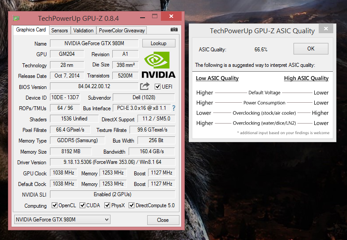Click the Release Date field Oct 7, 2014
Image resolution: width=347 pixels, height=240 pixels.
67,76
